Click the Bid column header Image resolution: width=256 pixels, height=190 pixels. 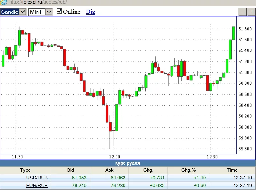[x=70, y=170]
